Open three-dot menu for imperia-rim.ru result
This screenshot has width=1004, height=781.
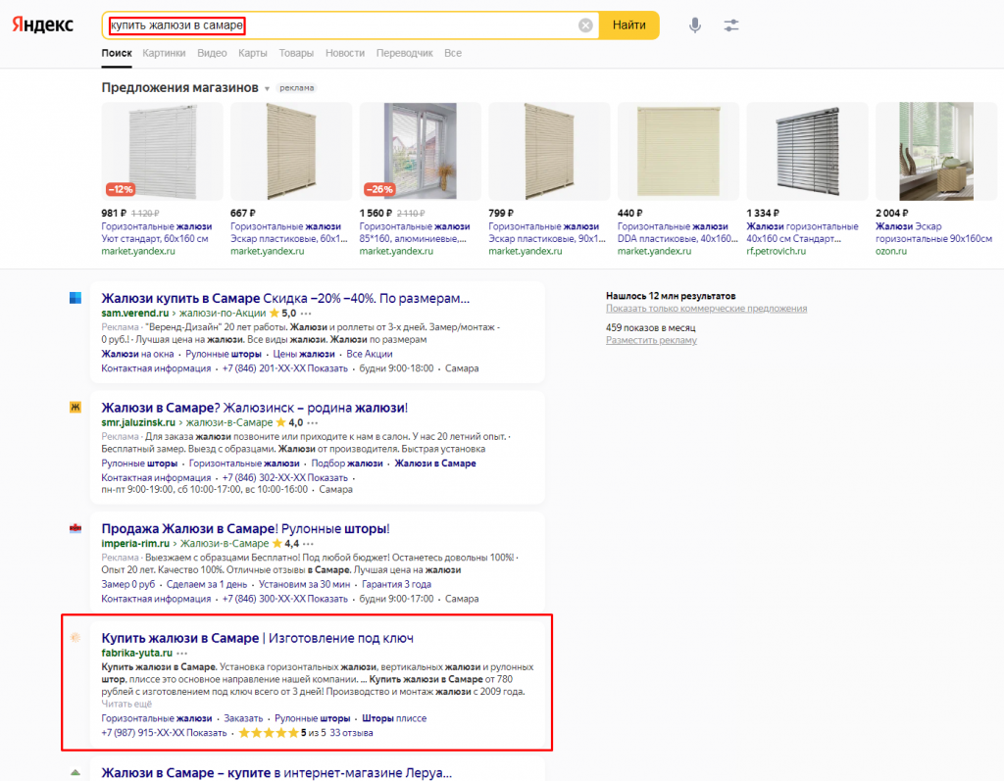point(308,544)
